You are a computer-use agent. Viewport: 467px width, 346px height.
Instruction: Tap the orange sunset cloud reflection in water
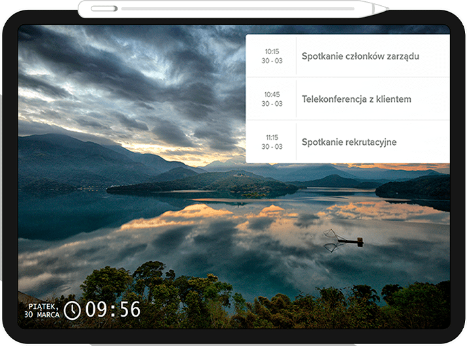196,215
